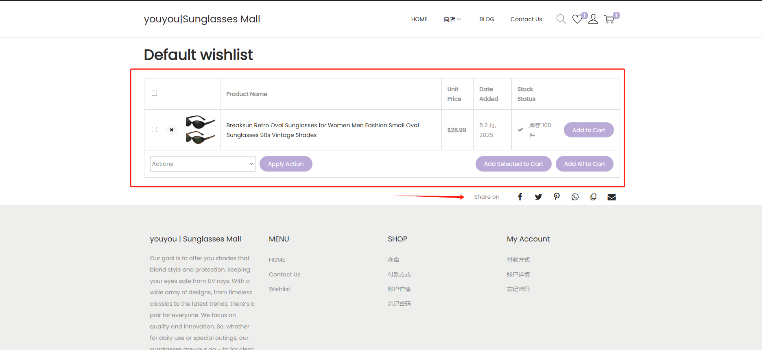
Task: Share wishlist by email envelope icon
Action: [x=611, y=197]
